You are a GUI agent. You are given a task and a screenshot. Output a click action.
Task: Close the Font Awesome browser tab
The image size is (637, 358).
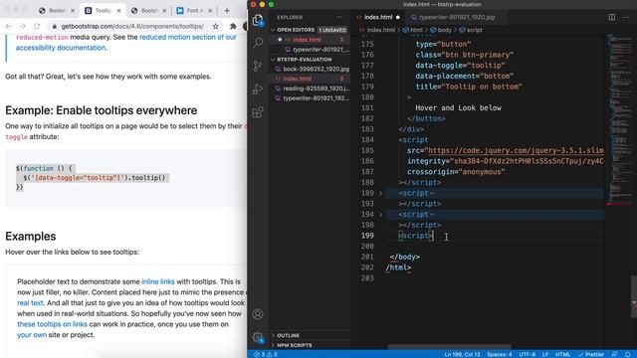[x=210, y=11]
